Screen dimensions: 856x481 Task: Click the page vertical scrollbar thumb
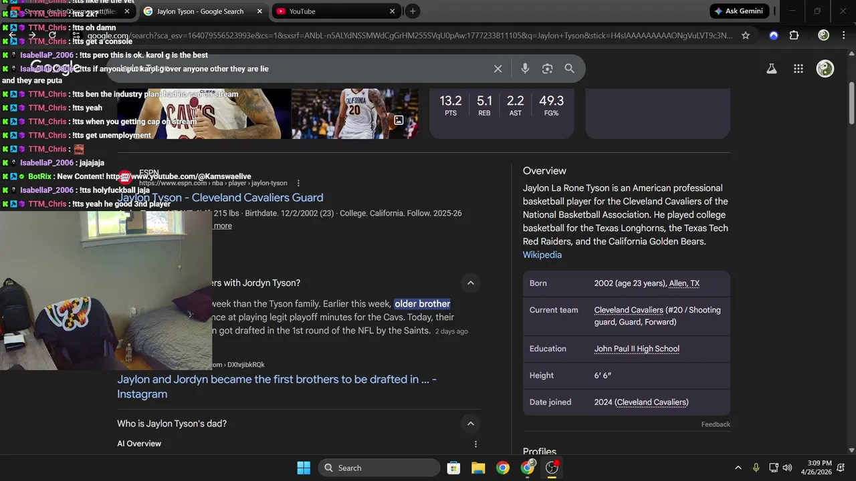851,104
